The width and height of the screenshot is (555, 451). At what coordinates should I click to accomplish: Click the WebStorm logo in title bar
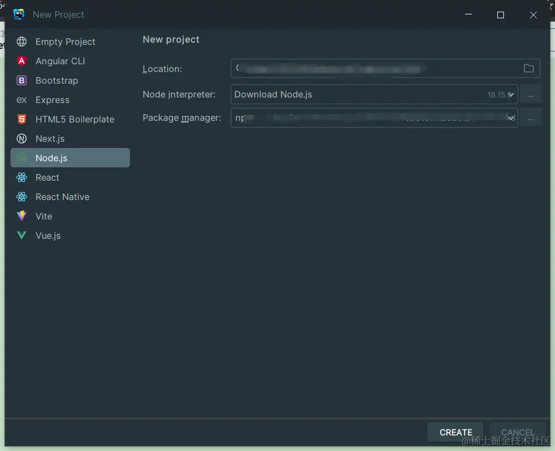[19, 14]
